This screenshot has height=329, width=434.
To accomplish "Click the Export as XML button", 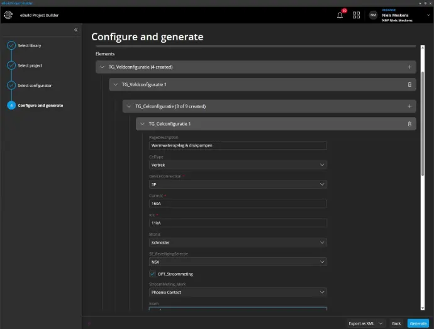I will pyautogui.click(x=362, y=323).
